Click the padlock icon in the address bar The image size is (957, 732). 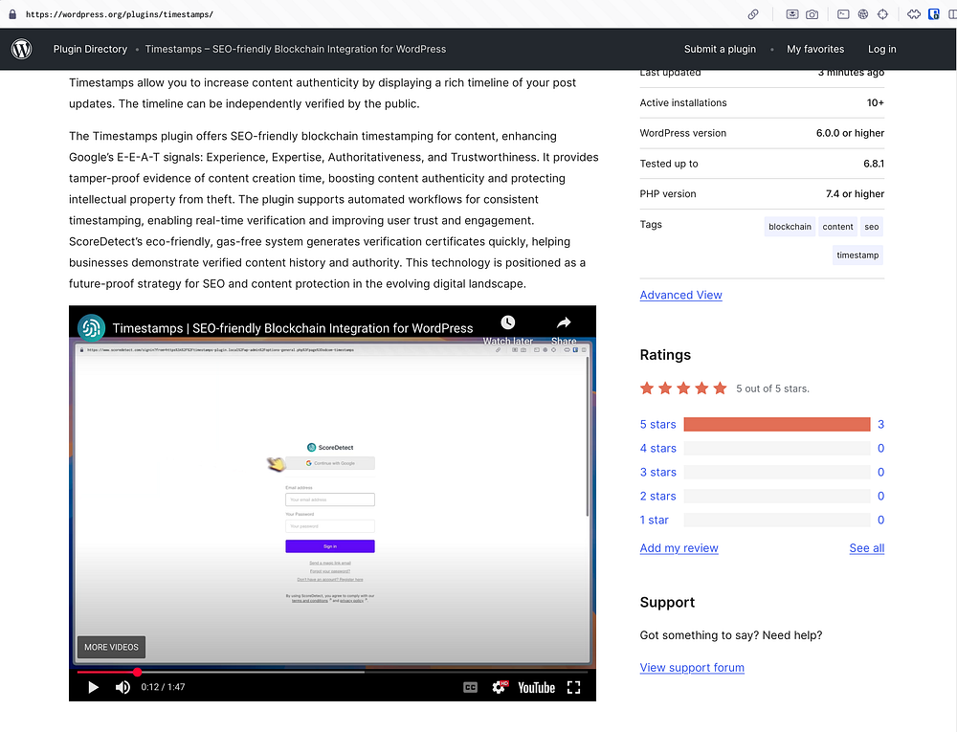12,14
